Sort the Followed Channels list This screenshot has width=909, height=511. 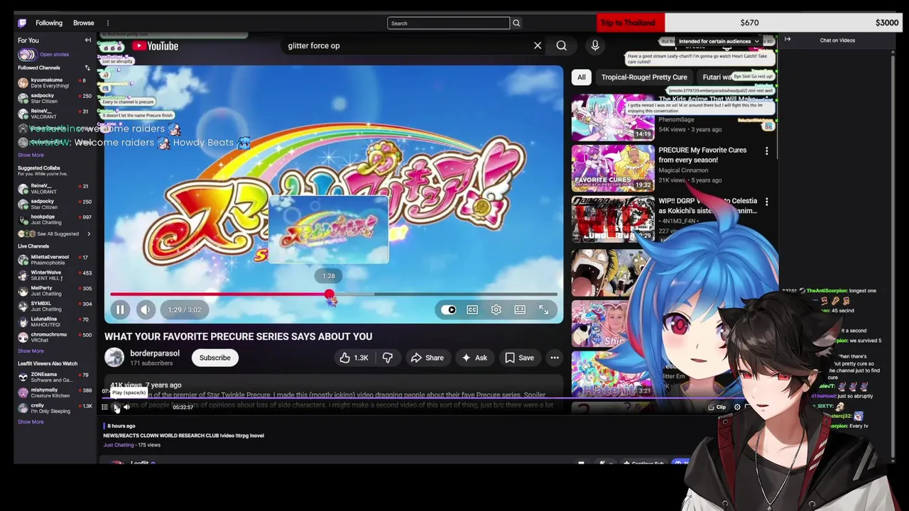point(87,67)
